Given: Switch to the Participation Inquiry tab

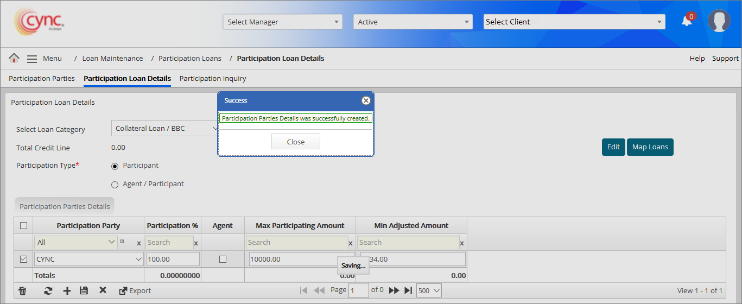Looking at the screenshot, I should coord(213,78).
